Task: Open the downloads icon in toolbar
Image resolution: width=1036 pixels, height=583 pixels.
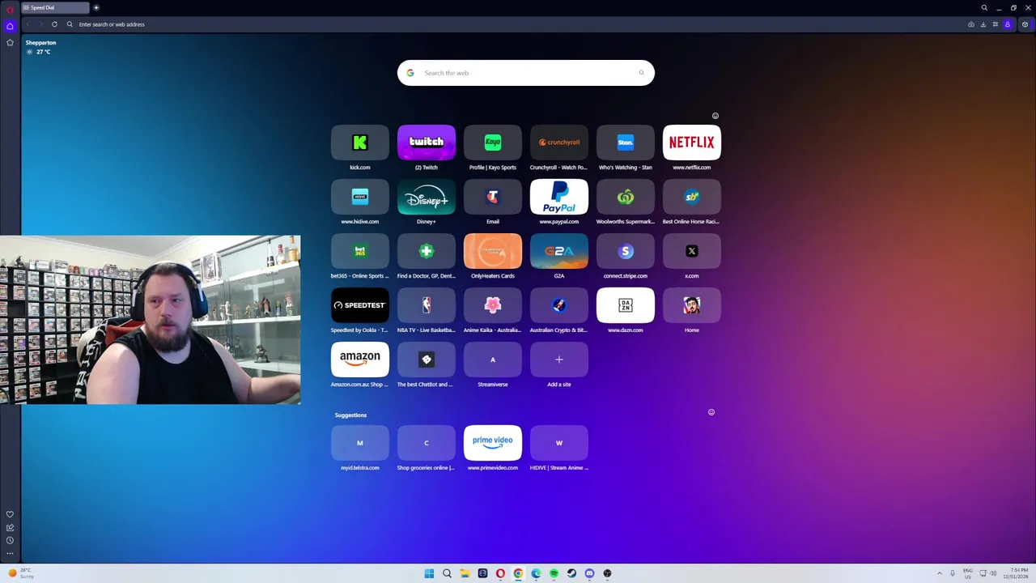Action: click(x=983, y=24)
